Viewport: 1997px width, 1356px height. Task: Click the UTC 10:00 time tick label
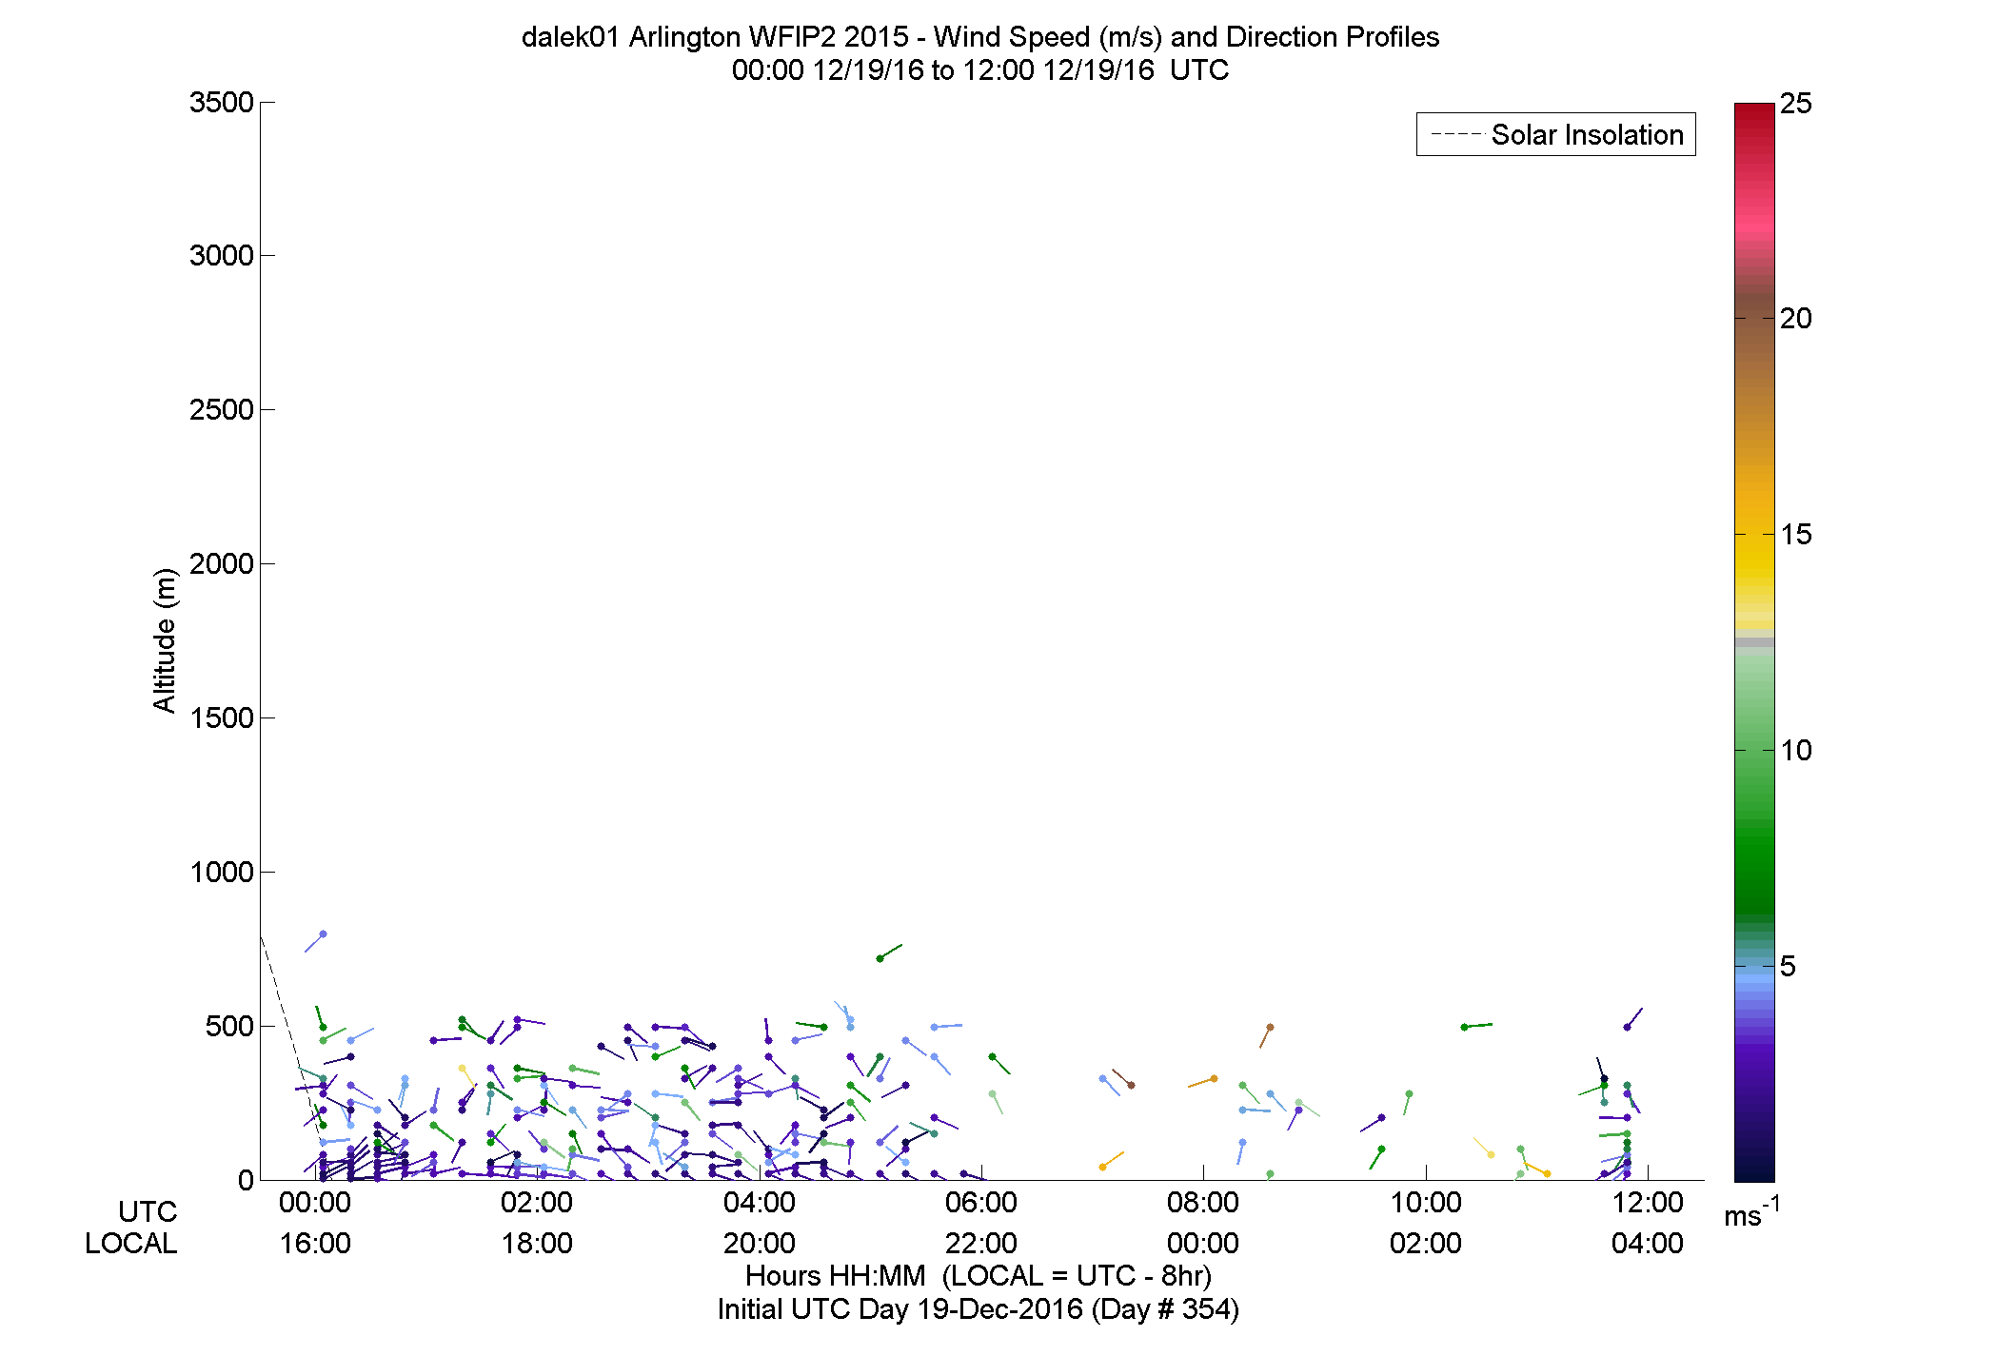click(1426, 1202)
